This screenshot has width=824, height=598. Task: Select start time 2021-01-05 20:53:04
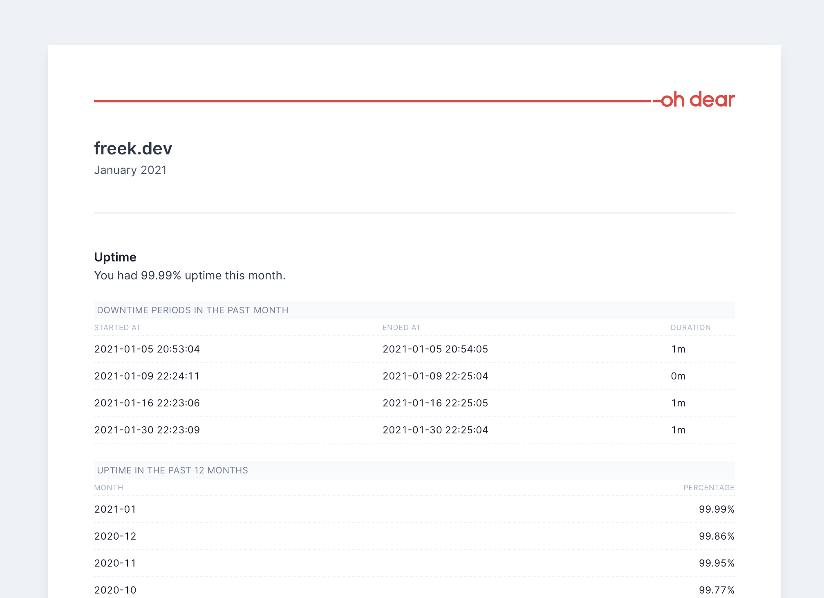pyautogui.click(x=147, y=349)
